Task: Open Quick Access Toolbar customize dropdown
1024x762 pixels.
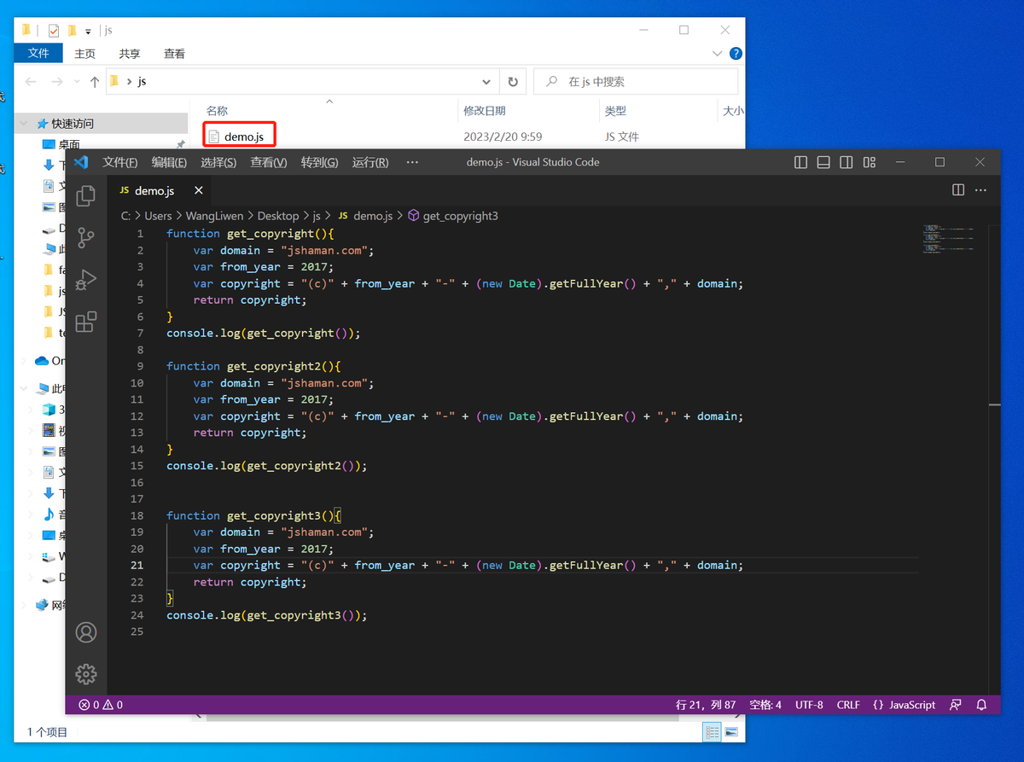Action: tap(88, 31)
